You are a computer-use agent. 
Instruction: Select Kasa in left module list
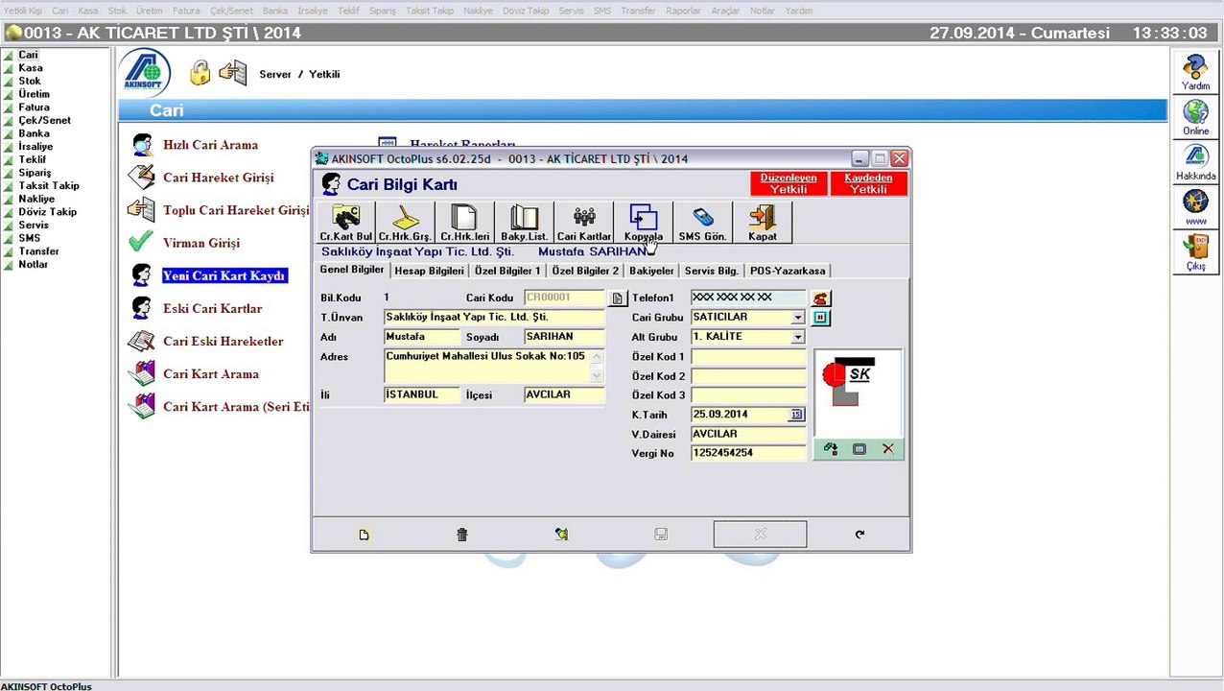[x=30, y=68]
